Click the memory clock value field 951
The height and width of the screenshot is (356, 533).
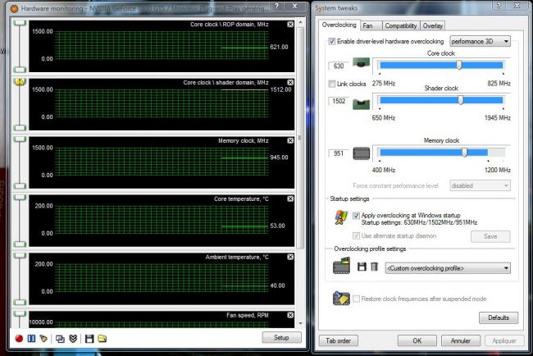coord(339,153)
